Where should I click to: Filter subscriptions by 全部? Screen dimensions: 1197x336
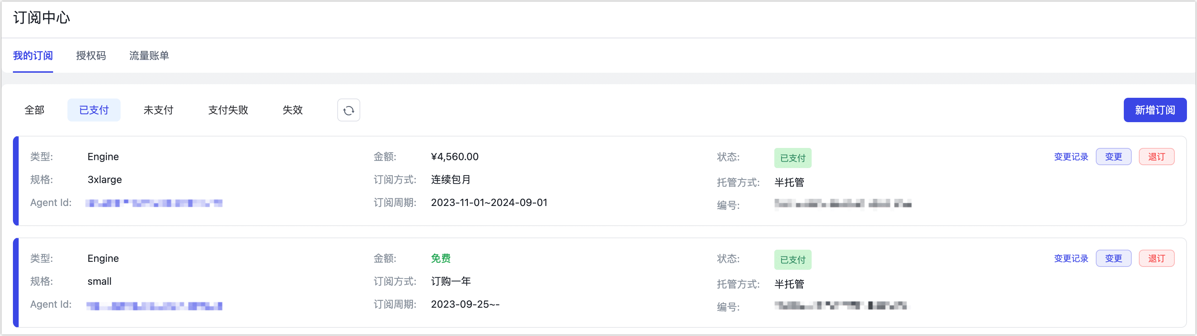(34, 110)
